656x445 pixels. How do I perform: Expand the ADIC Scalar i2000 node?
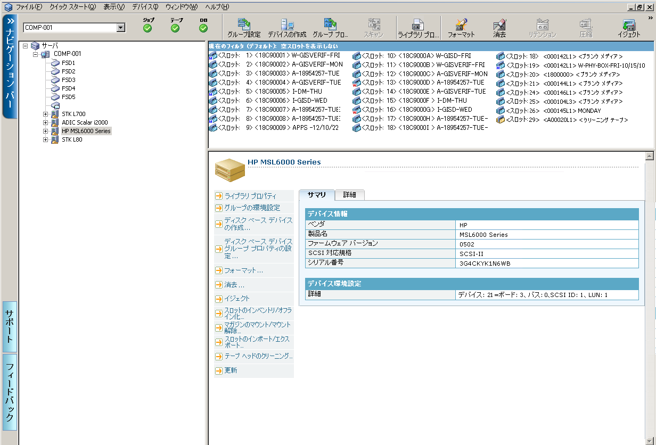pyautogui.click(x=46, y=122)
